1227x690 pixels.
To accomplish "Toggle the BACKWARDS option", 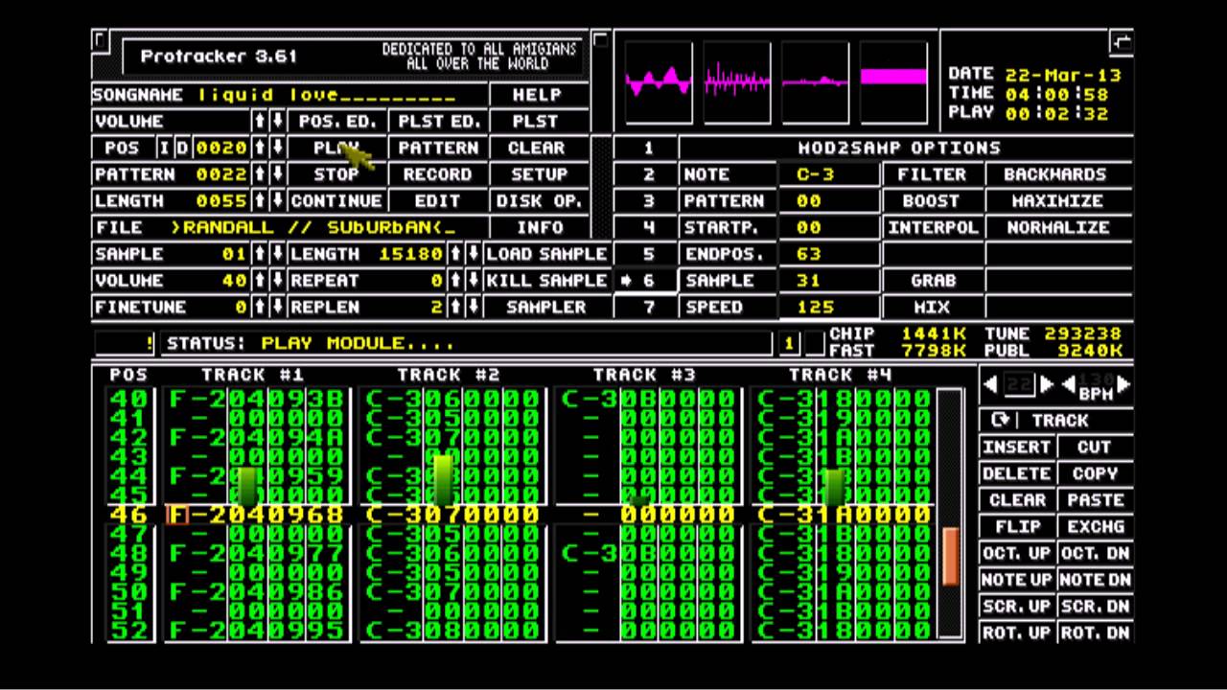I will point(1058,174).
